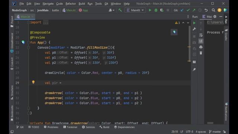Viewport: 238px width, 134px height.
Task: Open Commit tool window sidebar
Action: 12,64
